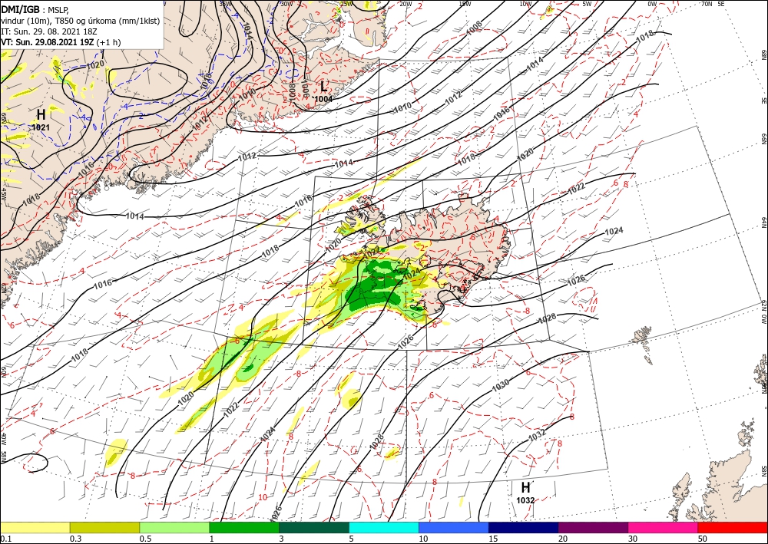
Task: Click the legend value 50
Action: point(703,539)
